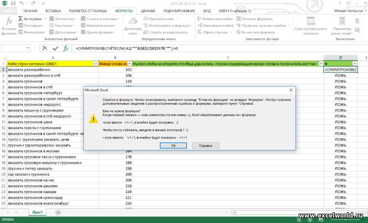Click cell with value 224
Viewport: 368px width, 223px height.
click(115, 203)
